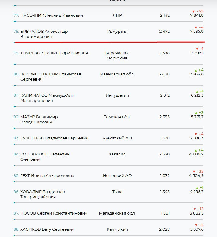Click the green up arrow in Калиматов's row

coord(197,92)
